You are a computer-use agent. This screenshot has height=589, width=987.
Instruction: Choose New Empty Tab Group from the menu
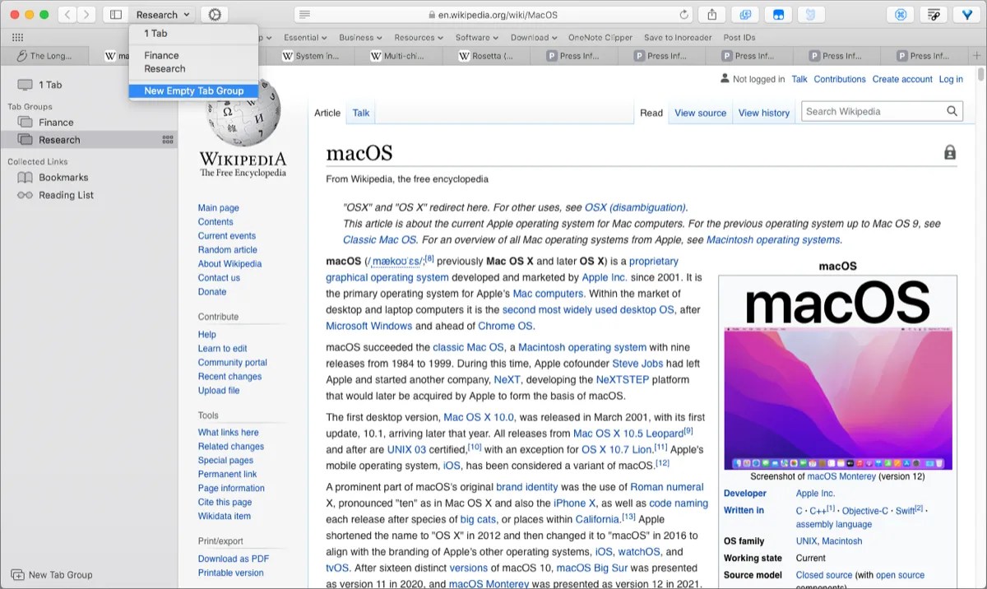(x=193, y=90)
